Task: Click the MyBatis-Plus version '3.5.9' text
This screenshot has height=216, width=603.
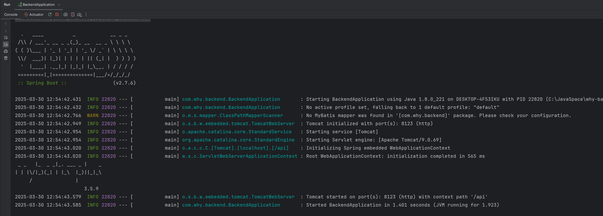Action: [x=91, y=189]
